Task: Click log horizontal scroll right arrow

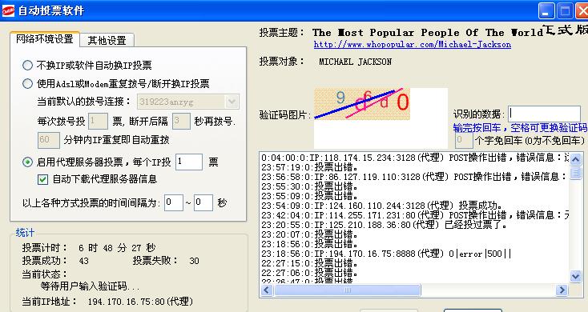Action: (562, 290)
